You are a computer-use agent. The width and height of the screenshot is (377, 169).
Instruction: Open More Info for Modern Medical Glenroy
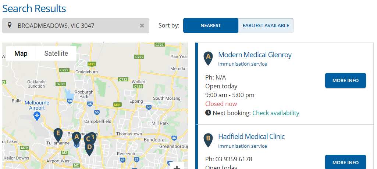click(345, 81)
